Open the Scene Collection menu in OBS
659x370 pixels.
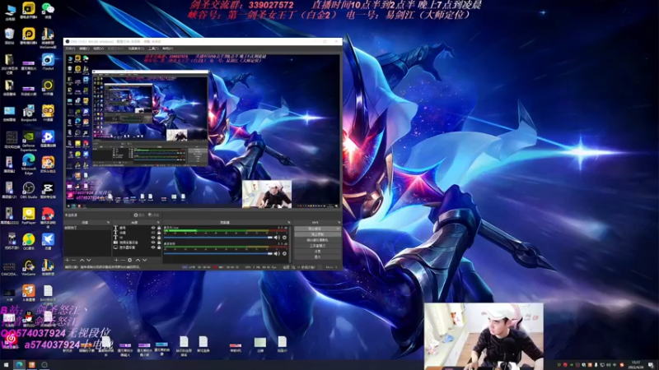[x=135, y=49]
